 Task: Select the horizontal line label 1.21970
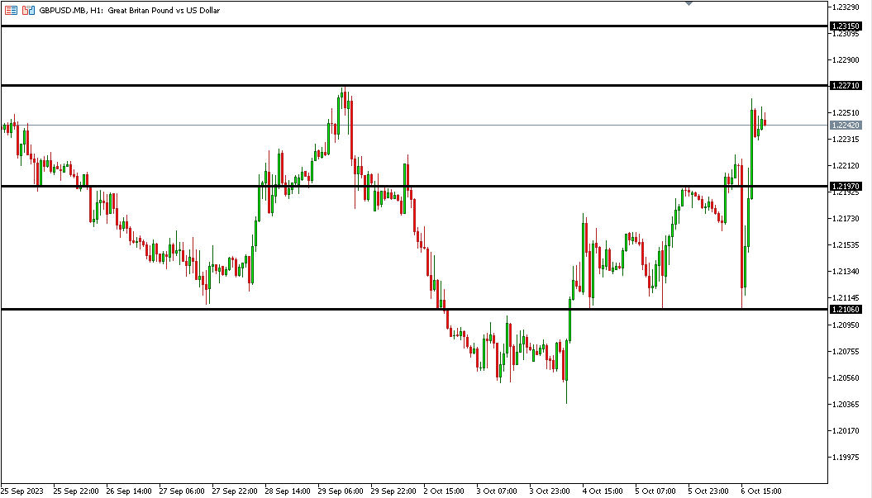(x=846, y=186)
